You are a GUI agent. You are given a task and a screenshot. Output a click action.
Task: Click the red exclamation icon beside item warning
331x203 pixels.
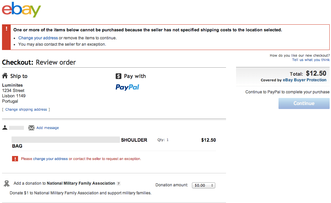point(15,158)
